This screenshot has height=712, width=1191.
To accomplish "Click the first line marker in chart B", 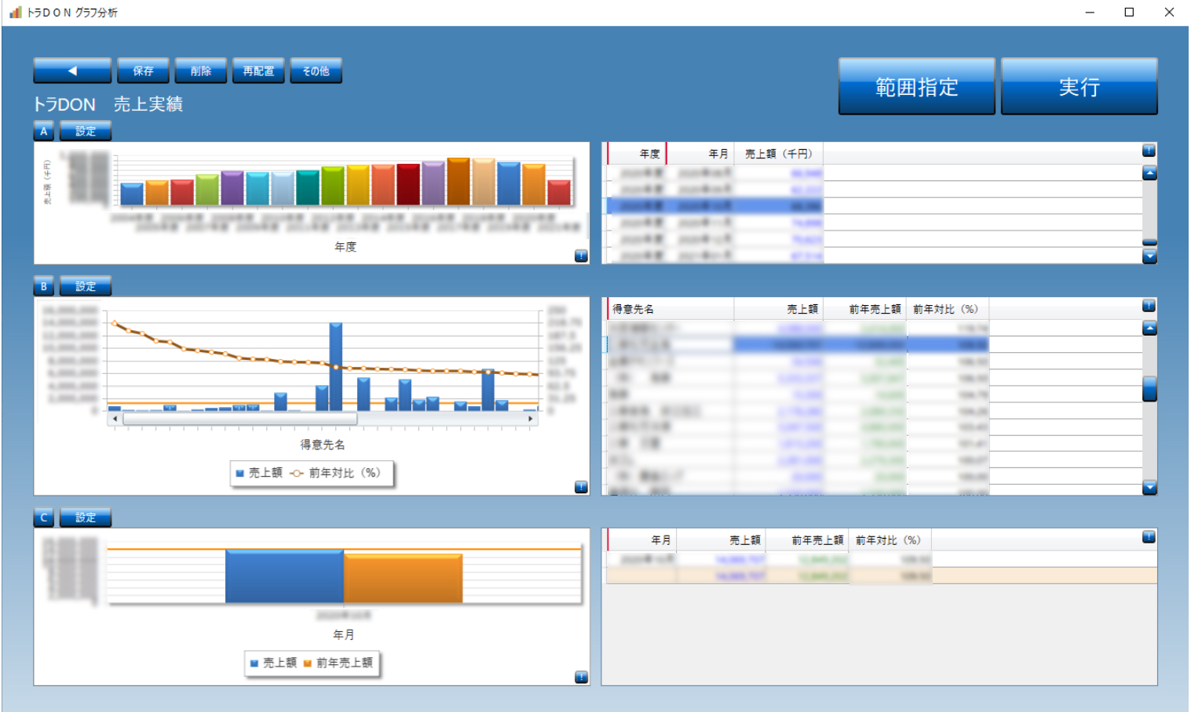I will pyautogui.click(x=115, y=322).
